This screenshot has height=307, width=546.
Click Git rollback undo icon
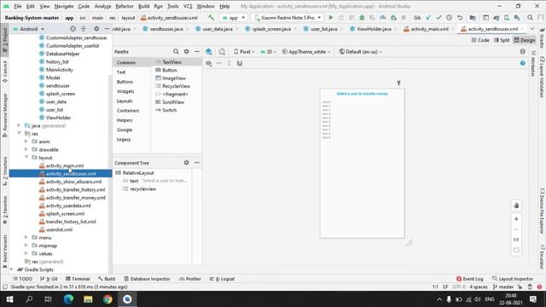coord(460,17)
